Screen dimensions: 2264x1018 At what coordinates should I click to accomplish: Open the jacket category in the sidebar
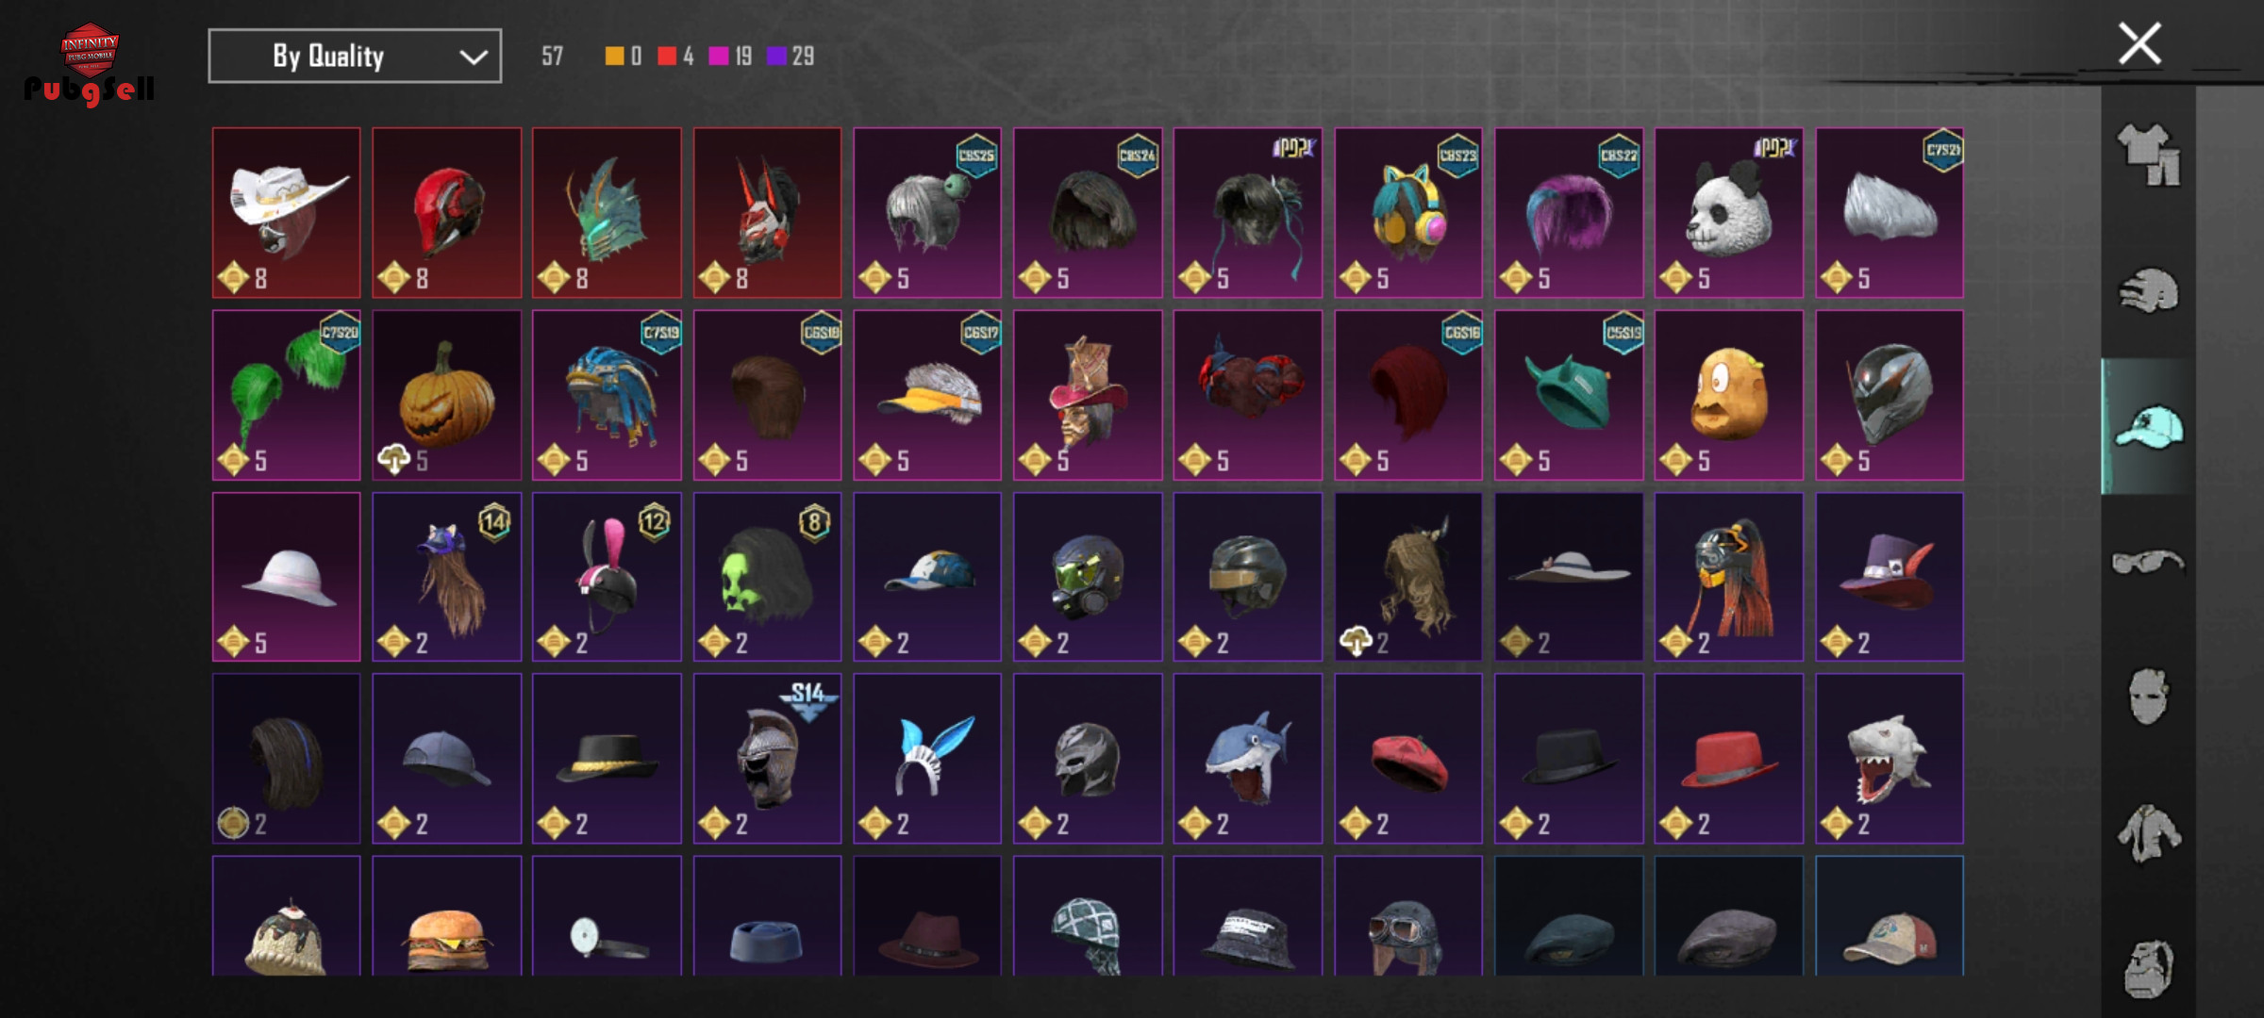click(x=2148, y=832)
